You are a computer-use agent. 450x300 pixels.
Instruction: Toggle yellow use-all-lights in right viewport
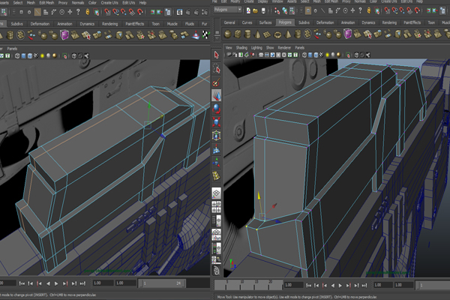click(x=327, y=55)
